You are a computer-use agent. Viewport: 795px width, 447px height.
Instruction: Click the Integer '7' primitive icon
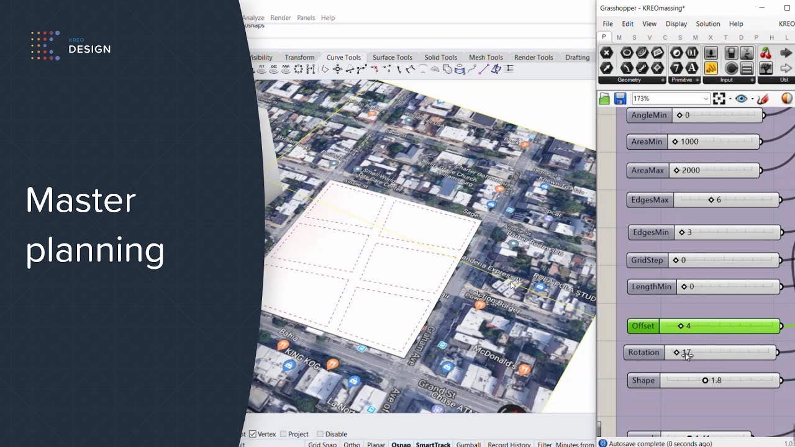(676, 68)
